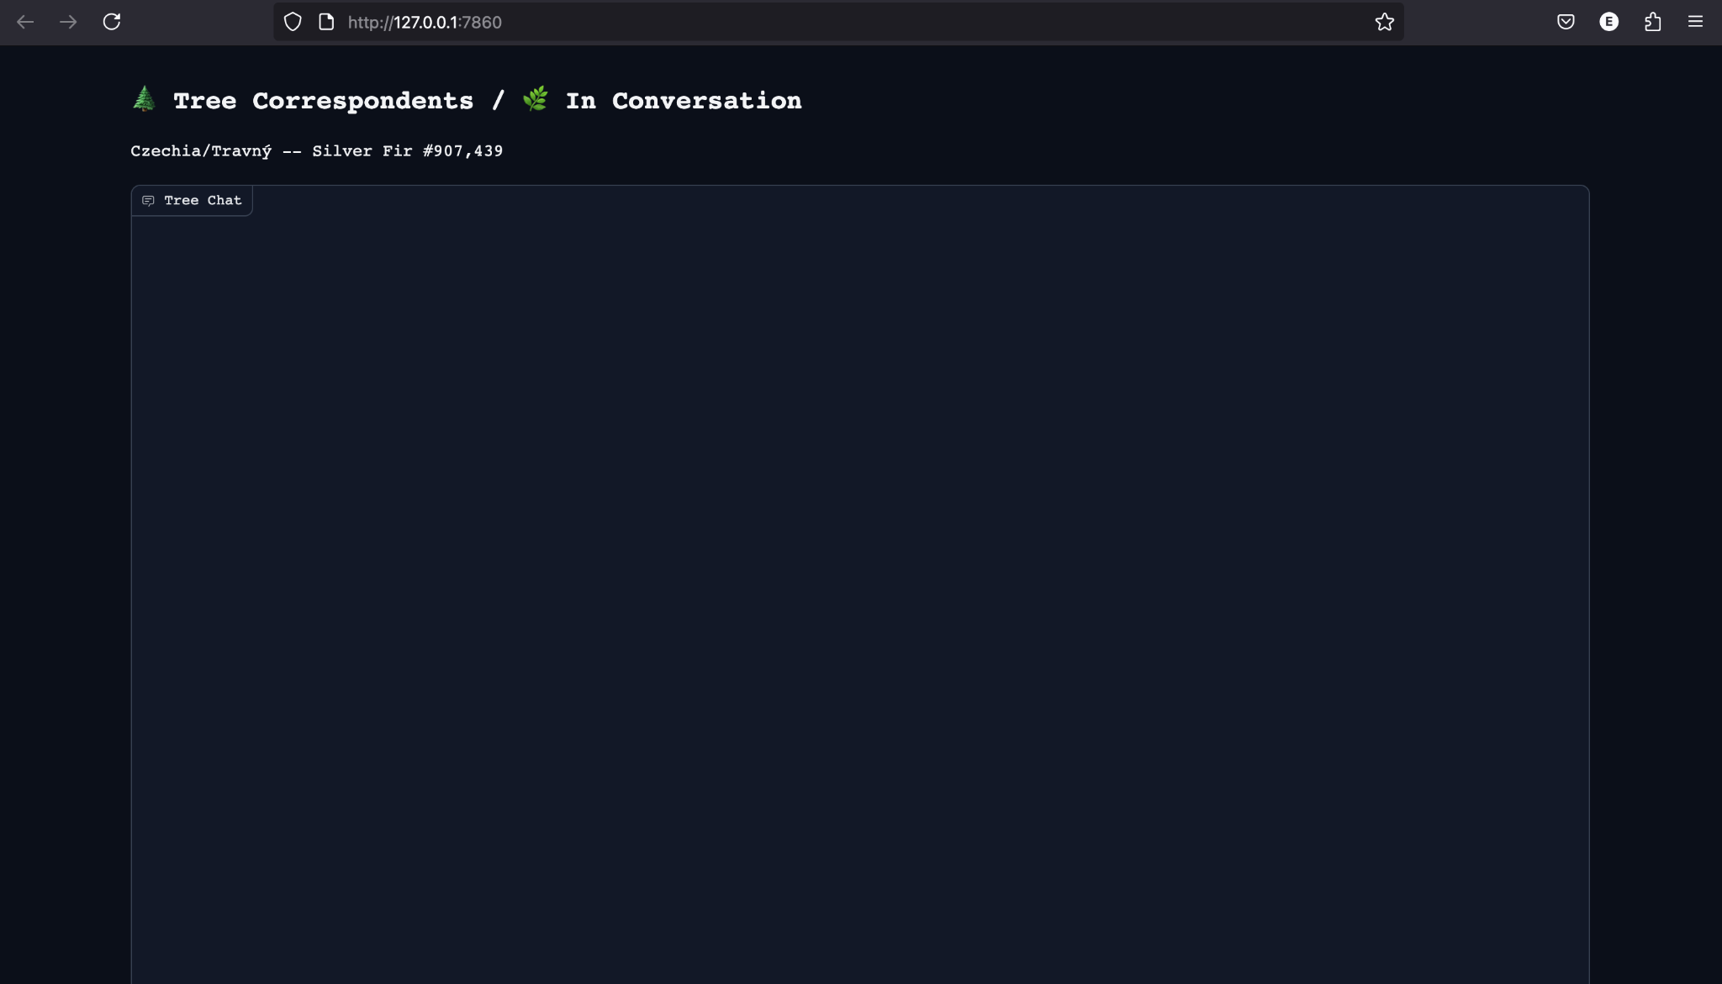Show site information via the page icon
1722x984 pixels.
click(326, 22)
